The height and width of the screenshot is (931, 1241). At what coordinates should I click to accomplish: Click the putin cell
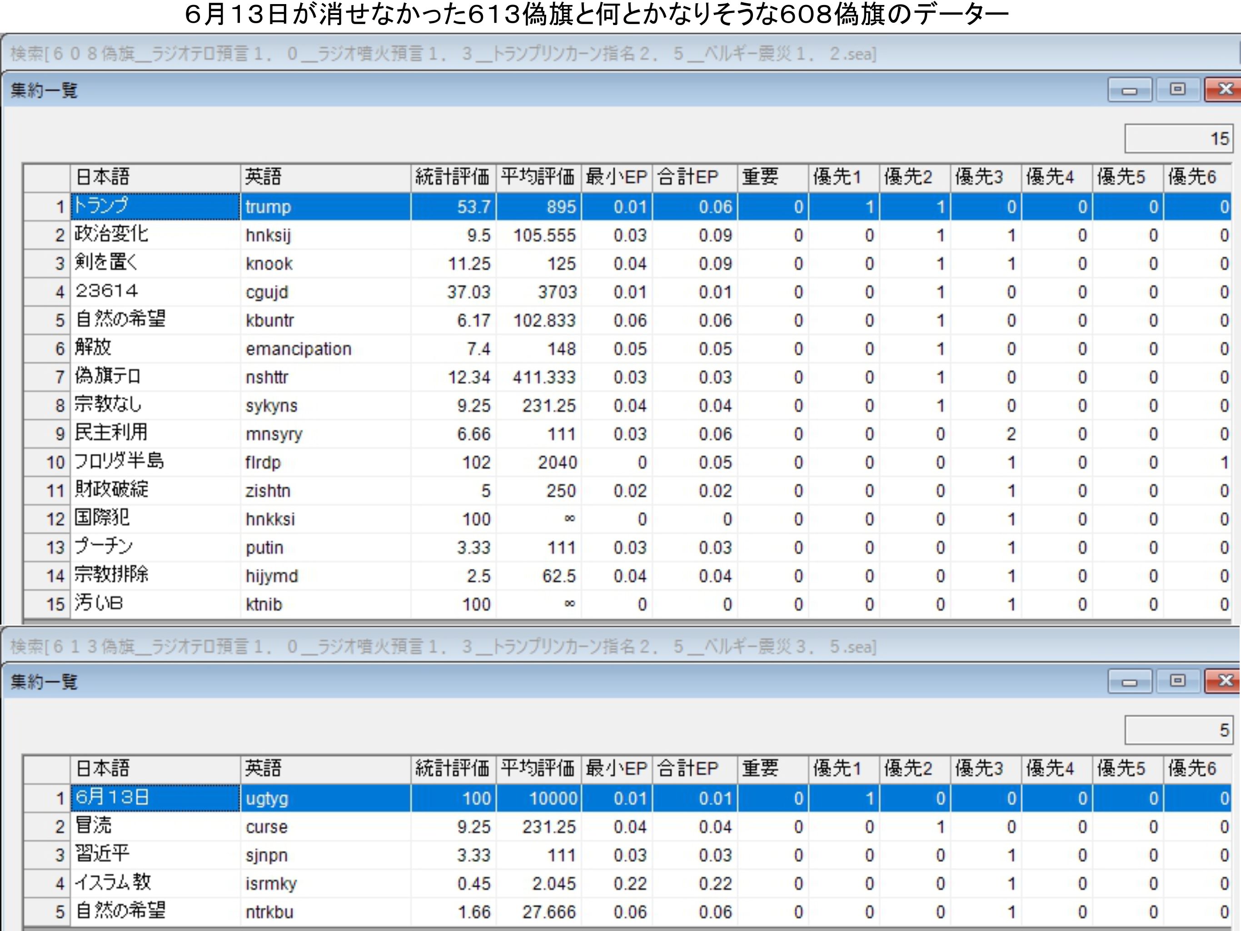tap(325, 548)
